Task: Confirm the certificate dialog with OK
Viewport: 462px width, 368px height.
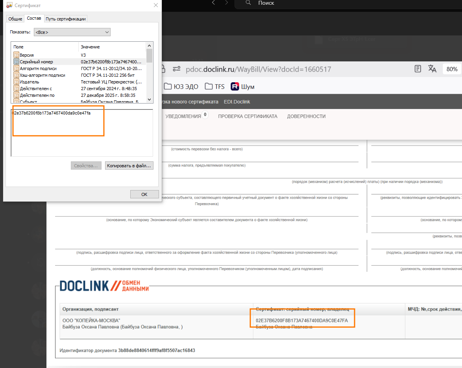Action: [144, 194]
